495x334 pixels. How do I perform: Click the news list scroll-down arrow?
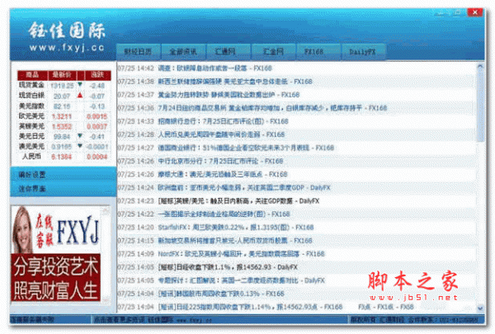click(480, 308)
